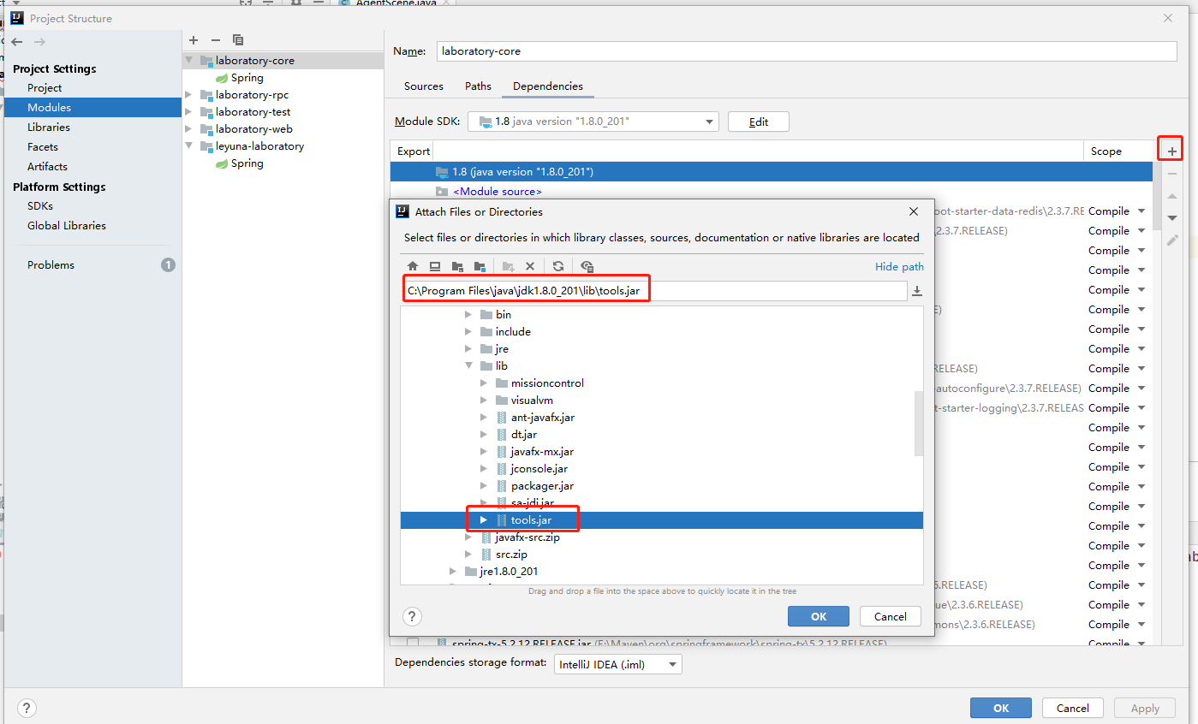Screen dimensions: 1198x724
Task: Show Problems list
Action: 51,265
